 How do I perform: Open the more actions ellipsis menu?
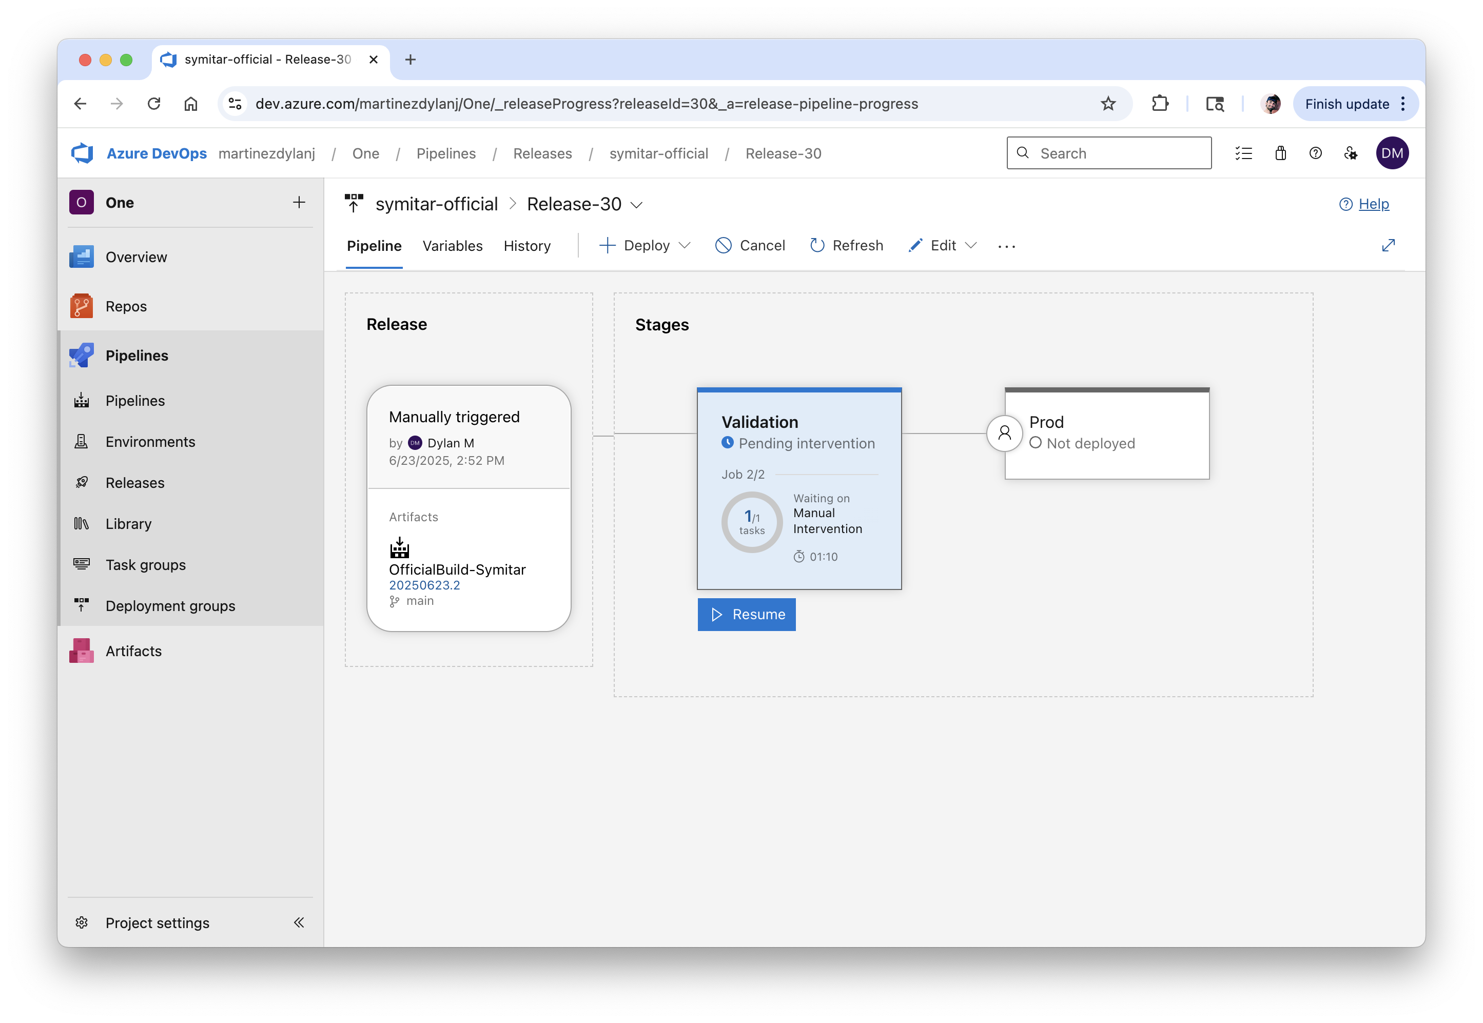[x=1007, y=246]
